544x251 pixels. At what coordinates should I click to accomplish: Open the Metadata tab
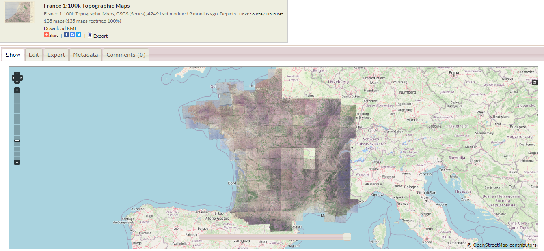[86, 55]
